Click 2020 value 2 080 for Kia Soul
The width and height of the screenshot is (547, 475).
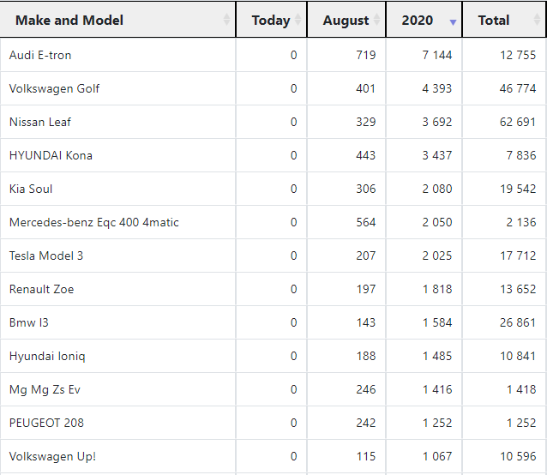(436, 189)
